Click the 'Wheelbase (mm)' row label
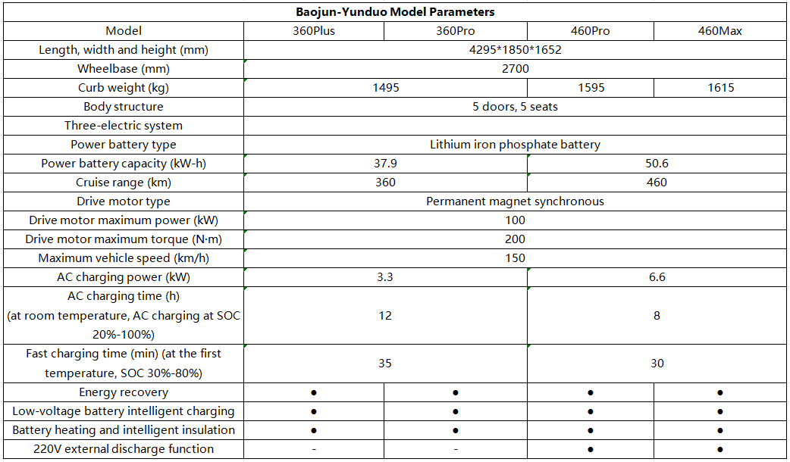 pyautogui.click(x=124, y=69)
